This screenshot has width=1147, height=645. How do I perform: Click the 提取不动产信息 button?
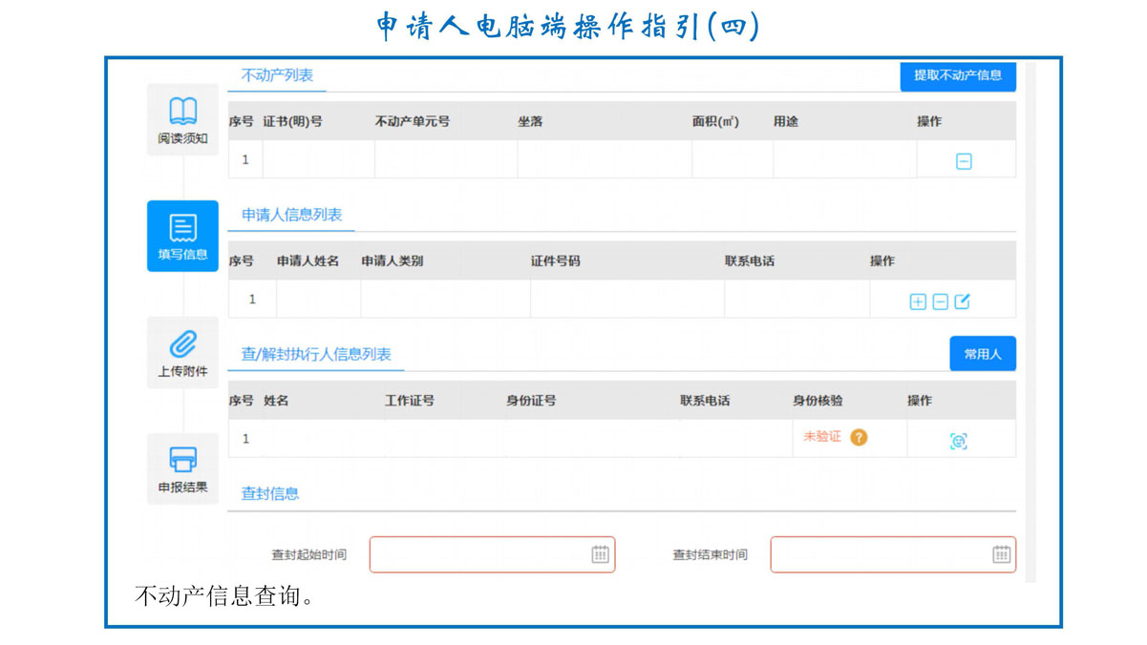[x=957, y=75]
